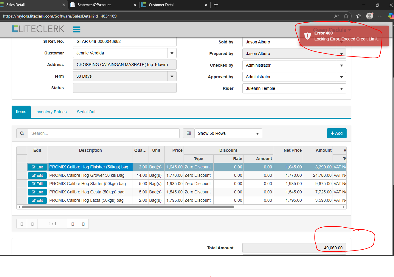Open the browser profile avatar

tap(370, 16)
